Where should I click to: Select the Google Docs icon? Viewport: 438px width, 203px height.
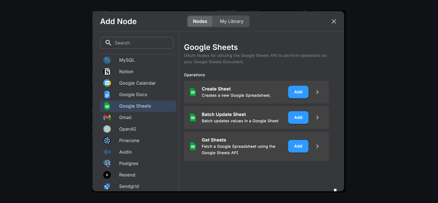107,94
